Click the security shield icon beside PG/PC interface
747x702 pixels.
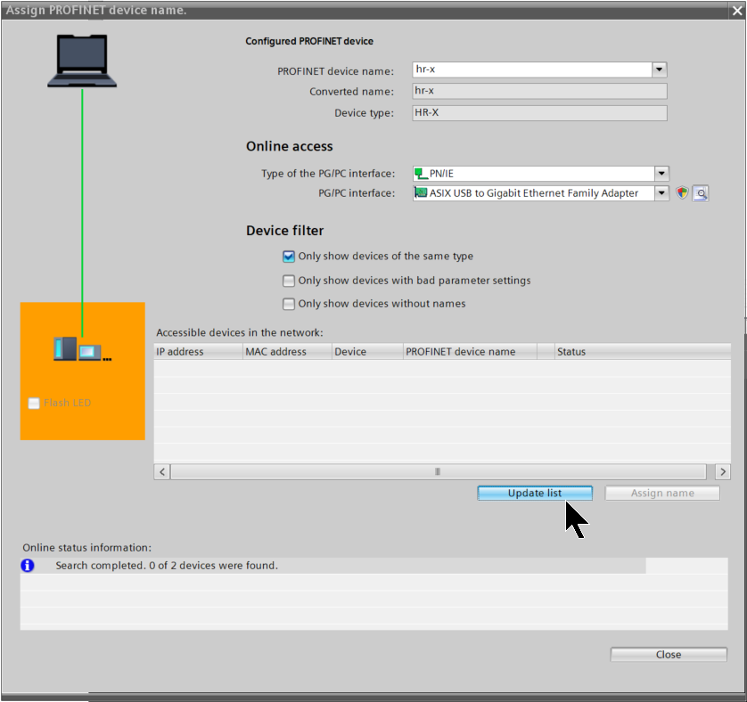pyautogui.click(x=682, y=193)
